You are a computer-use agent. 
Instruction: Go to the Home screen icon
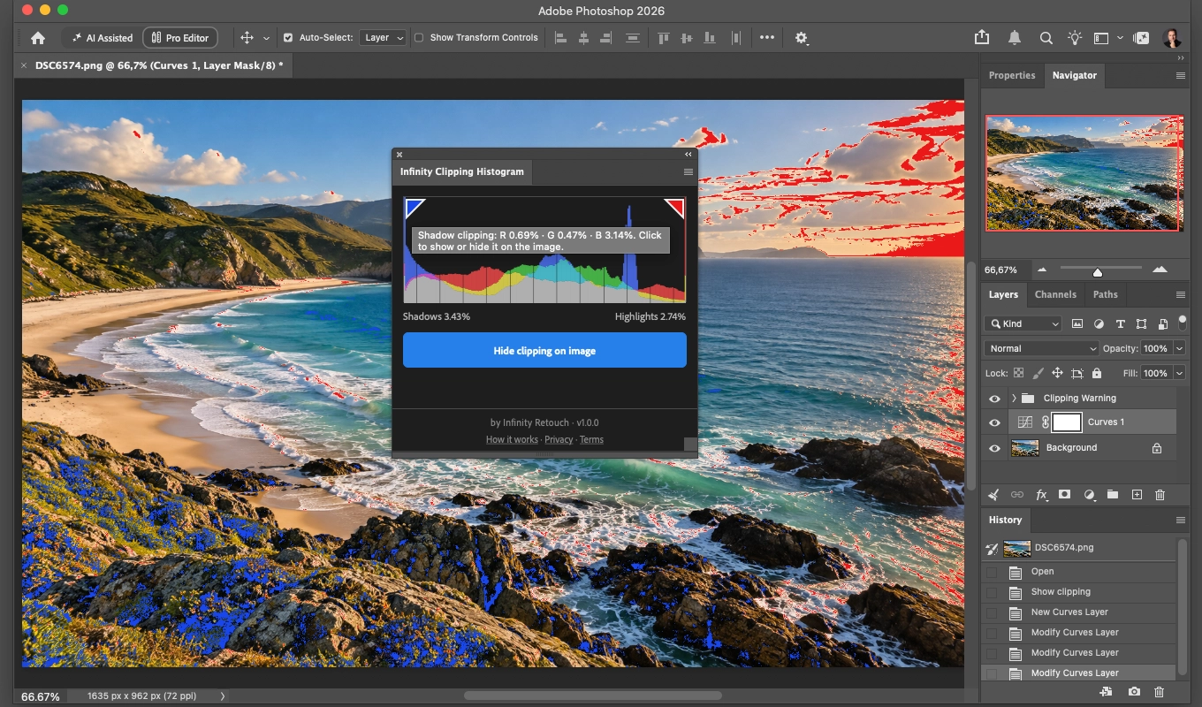point(37,38)
